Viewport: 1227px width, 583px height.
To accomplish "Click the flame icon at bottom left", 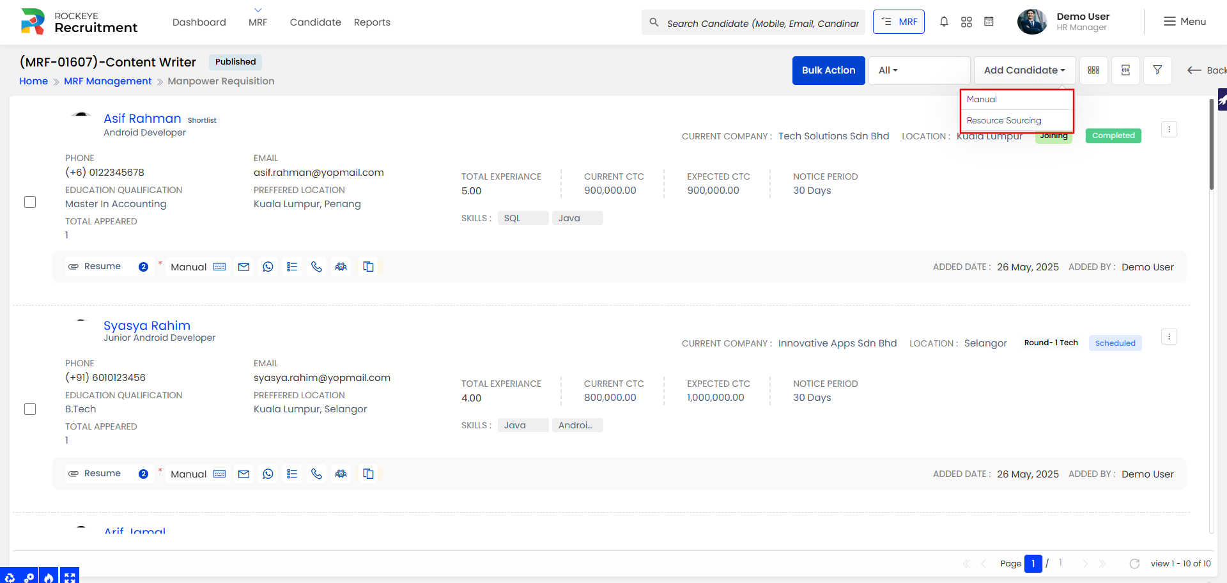I will coord(49,577).
